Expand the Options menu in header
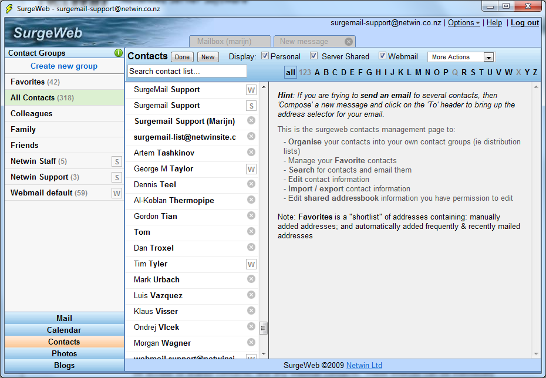Viewport: 546px width, 378px height. pyautogui.click(x=464, y=23)
